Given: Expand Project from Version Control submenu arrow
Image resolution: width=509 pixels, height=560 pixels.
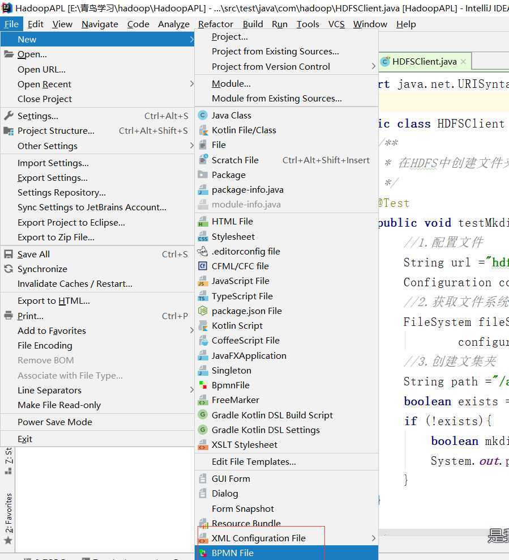Looking at the screenshot, I should [373, 66].
